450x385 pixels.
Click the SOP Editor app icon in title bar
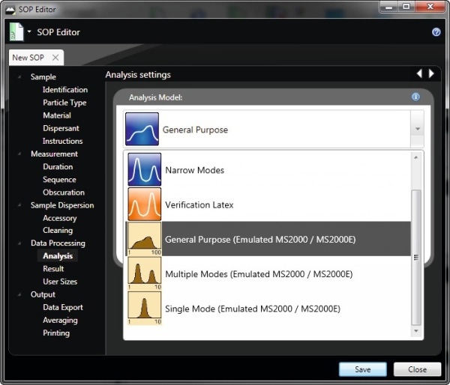coord(10,10)
